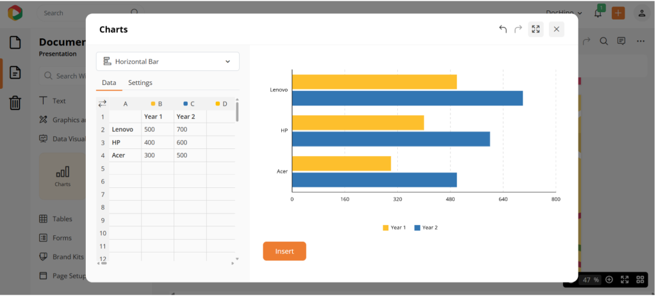Image resolution: width=656 pixels, height=296 pixels.
Task: Click the vertical scrollbar of data grid
Action: click(237, 111)
